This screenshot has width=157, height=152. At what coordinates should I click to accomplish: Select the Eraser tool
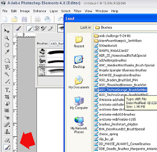(7, 141)
